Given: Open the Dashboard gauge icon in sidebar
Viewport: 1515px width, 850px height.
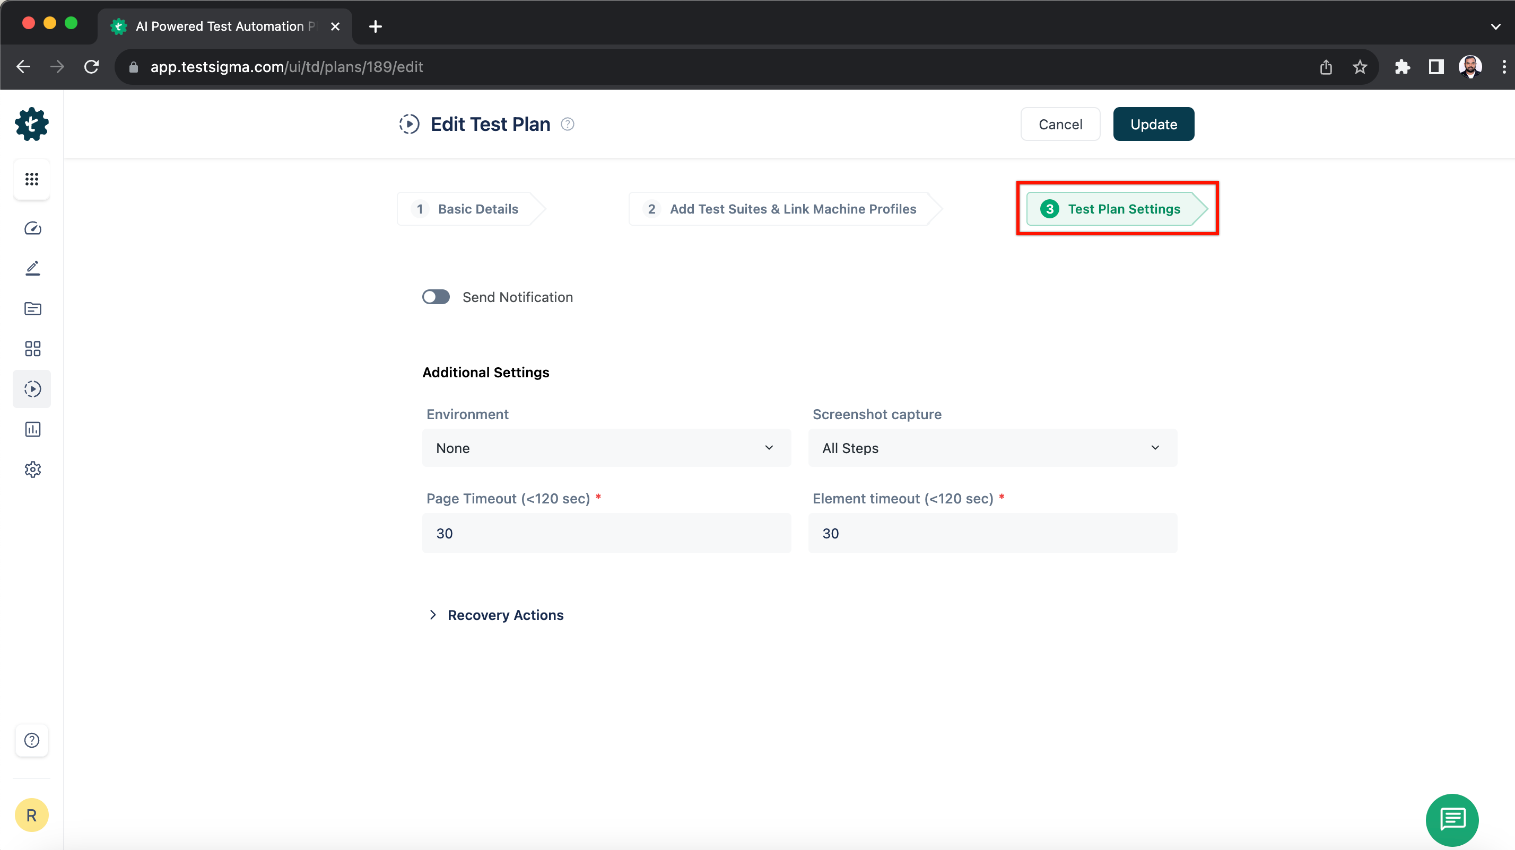Looking at the screenshot, I should pyautogui.click(x=32, y=228).
